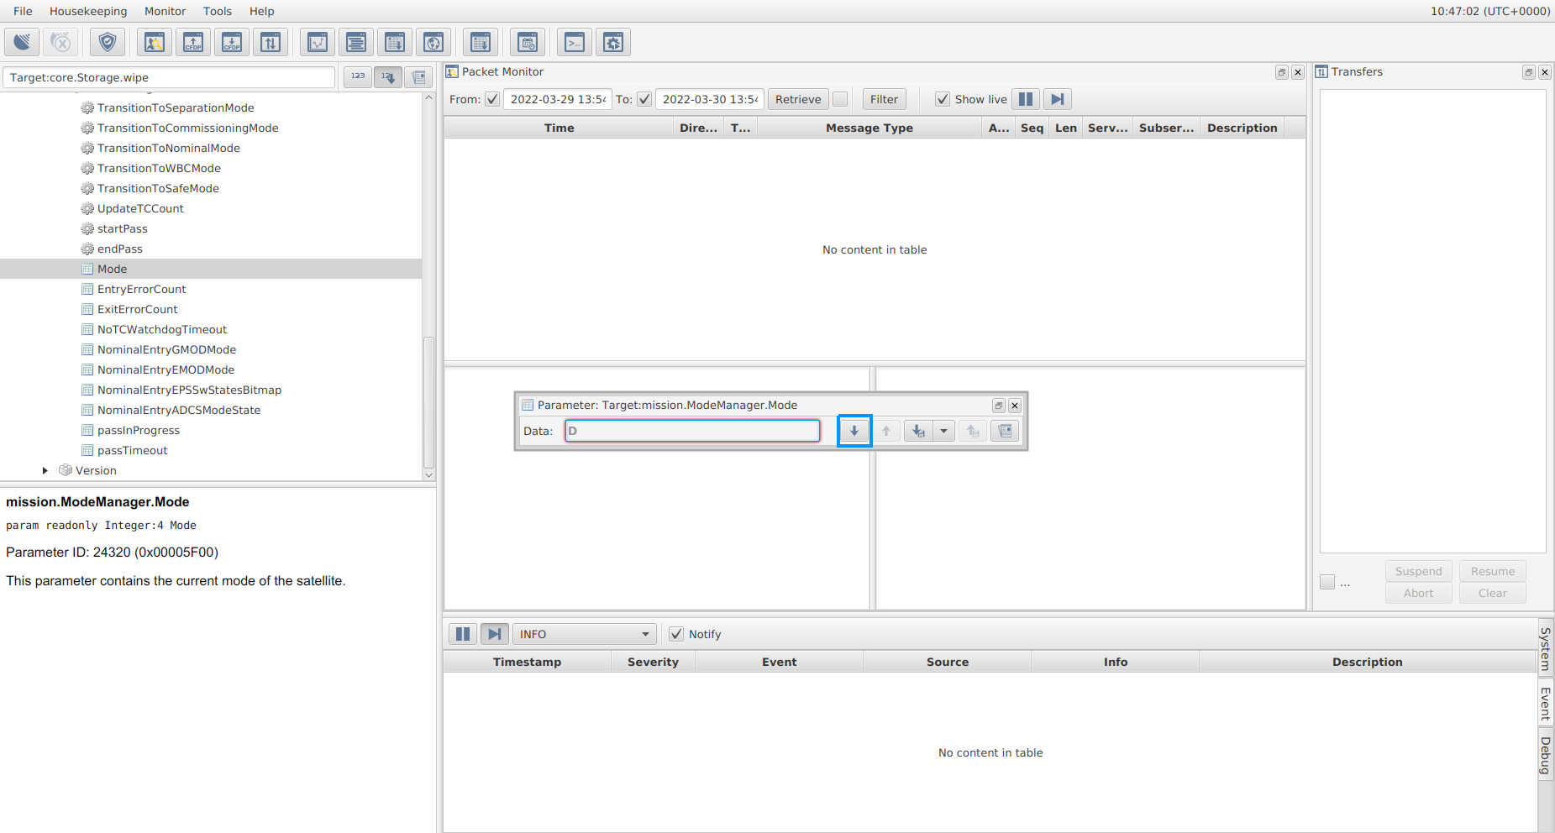Click the Filter button
The image size is (1555, 833).
(884, 99)
